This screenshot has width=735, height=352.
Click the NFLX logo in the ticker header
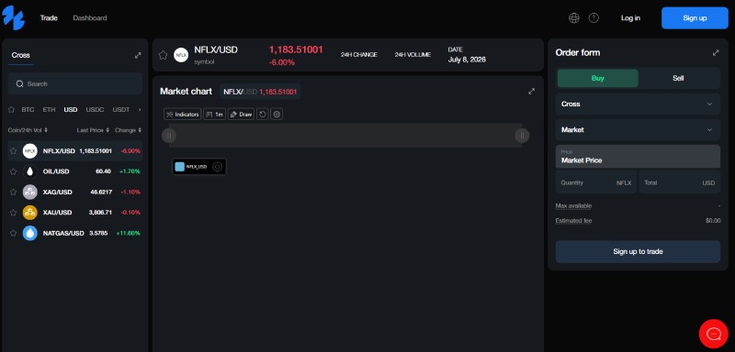point(181,55)
